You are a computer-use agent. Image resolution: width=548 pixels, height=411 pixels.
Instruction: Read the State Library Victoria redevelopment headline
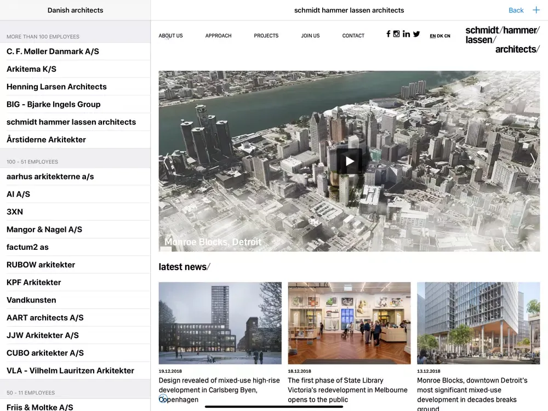pos(348,390)
